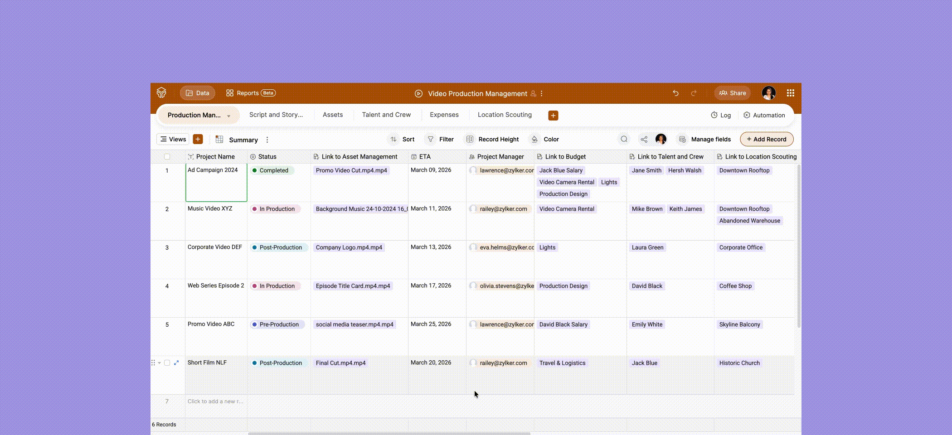Click the redo icon in the top bar
Image resolution: width=952 pixels, height=435 pixels.
point(694,93)
